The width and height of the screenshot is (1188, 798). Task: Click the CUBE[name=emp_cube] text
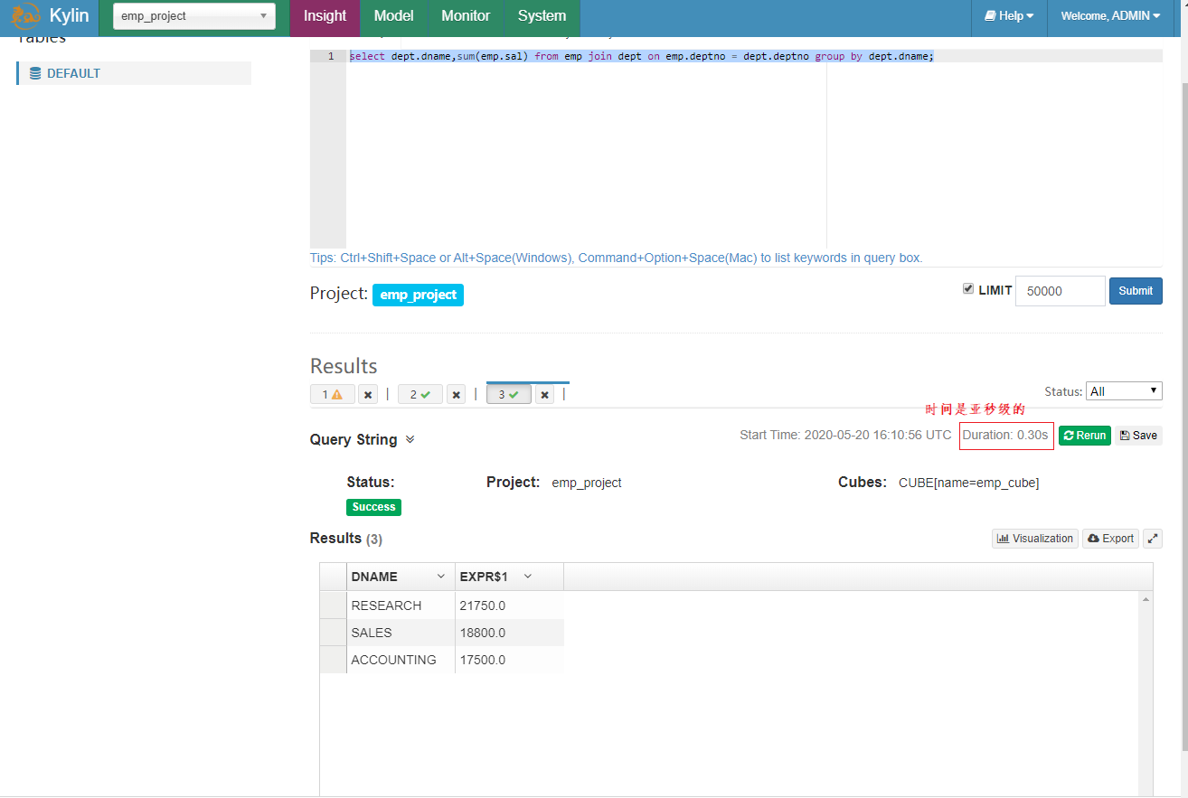pyautogui.click(x=968, y=483)
